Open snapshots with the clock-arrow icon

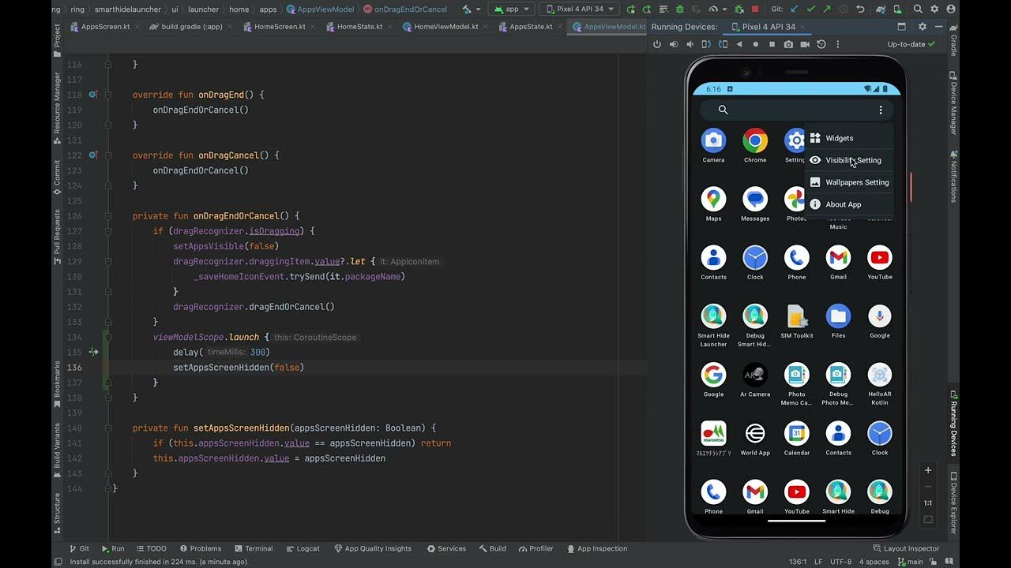(x=821, y=44)
